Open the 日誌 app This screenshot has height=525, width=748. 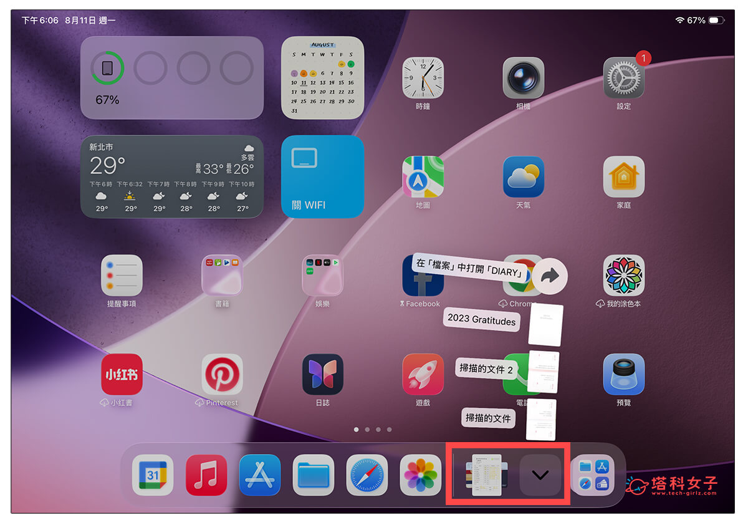coord(322,374)
